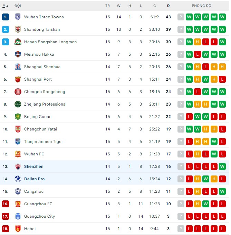
Task: Open the Zhejiang Professional team page
Action: coord(45,104)
